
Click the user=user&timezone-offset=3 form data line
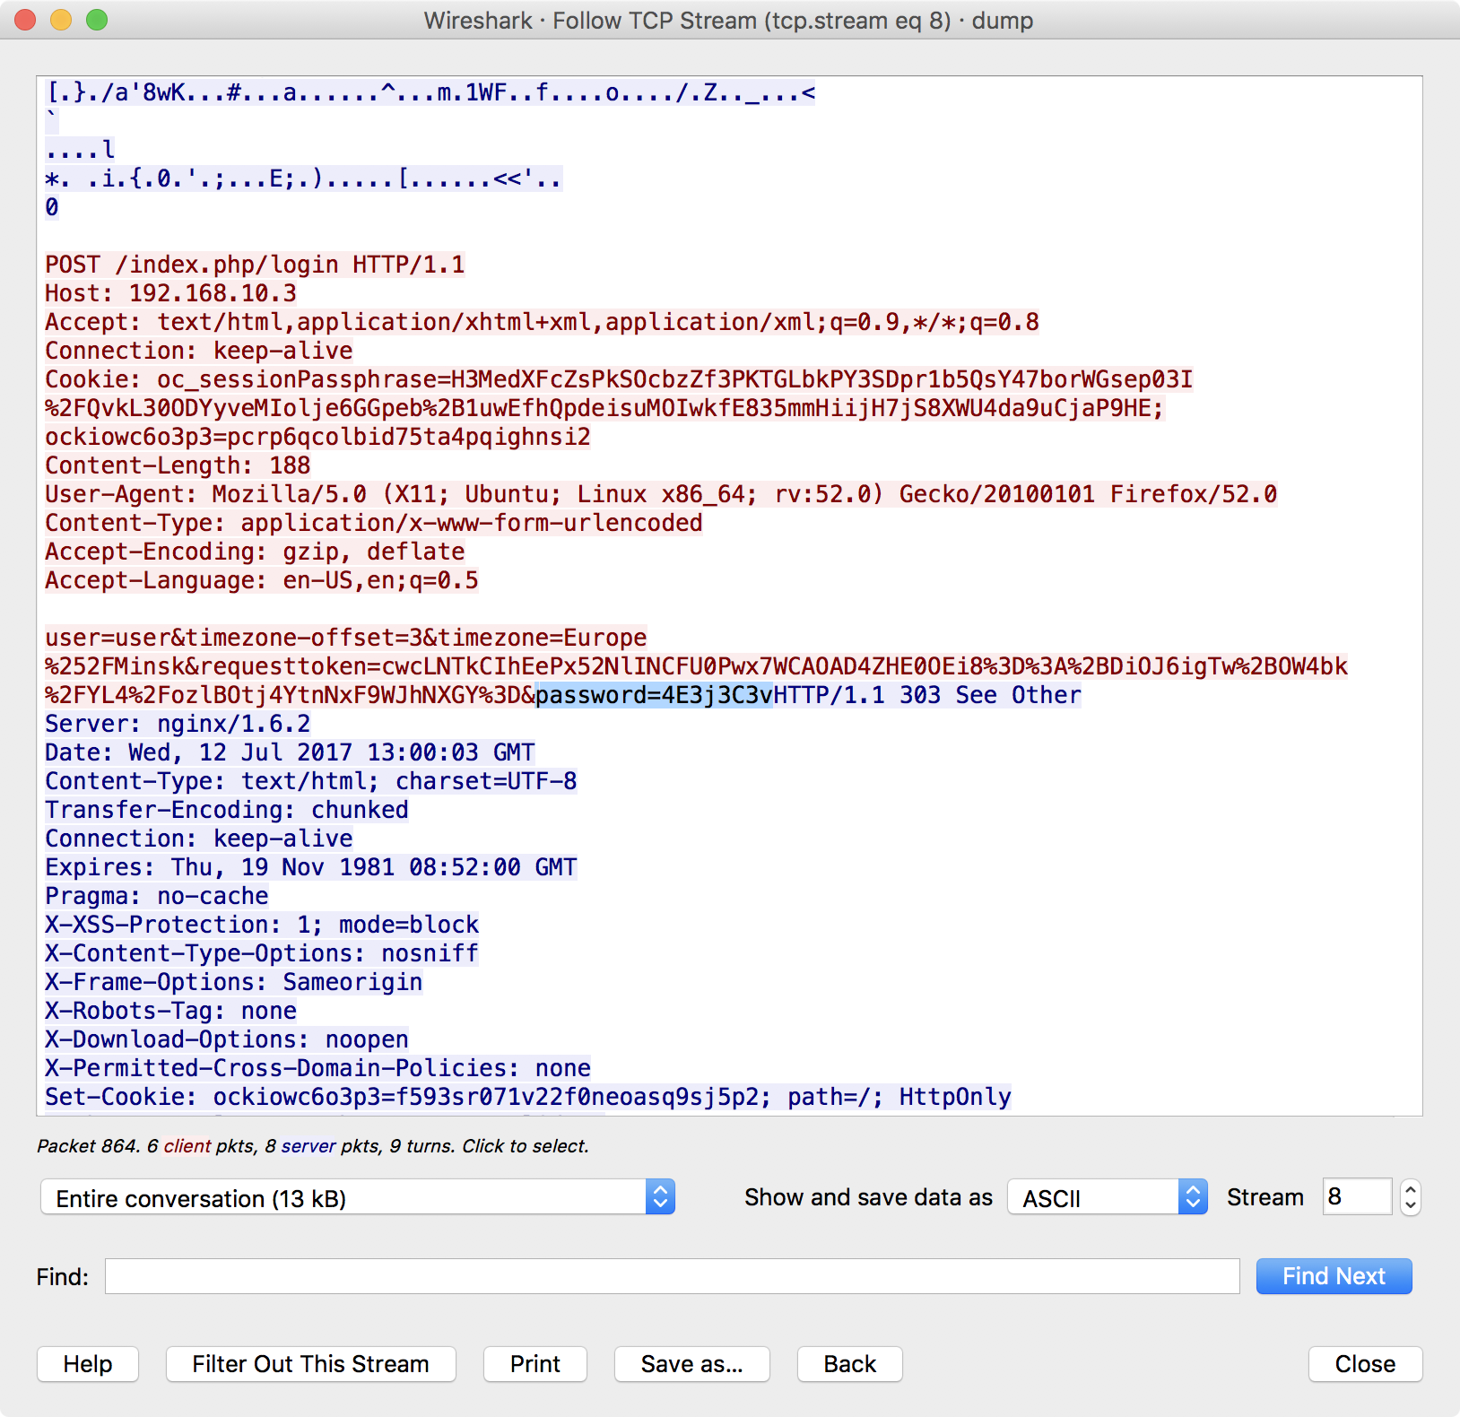point(346,638)
